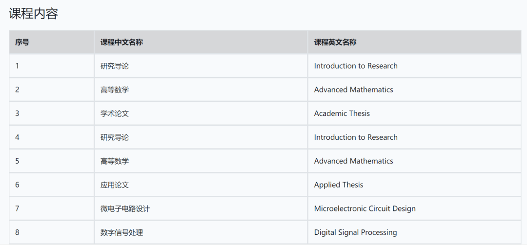Click the 应用论文 cell
The width and height of the screenshot is (527, 245).
coord(115,185)
